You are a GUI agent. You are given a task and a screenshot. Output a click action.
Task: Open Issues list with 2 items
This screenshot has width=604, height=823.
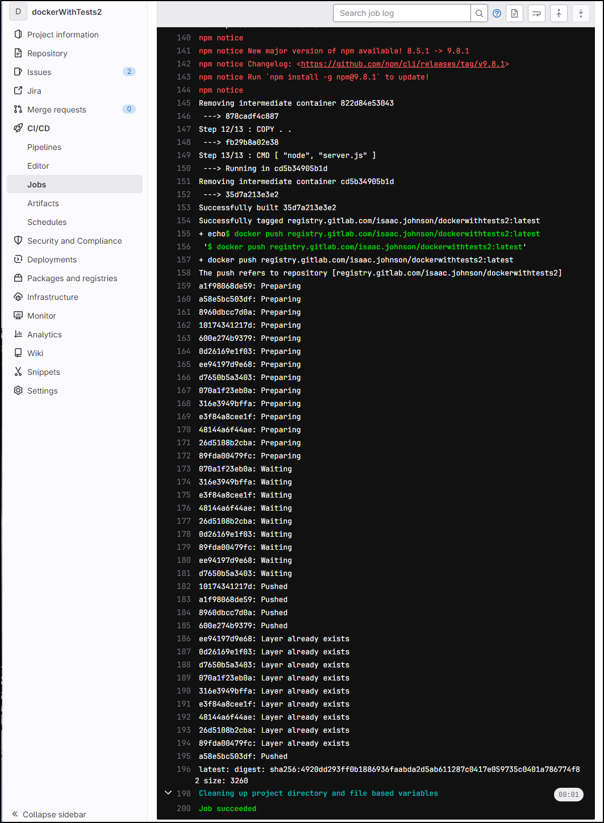click(39, 72)
